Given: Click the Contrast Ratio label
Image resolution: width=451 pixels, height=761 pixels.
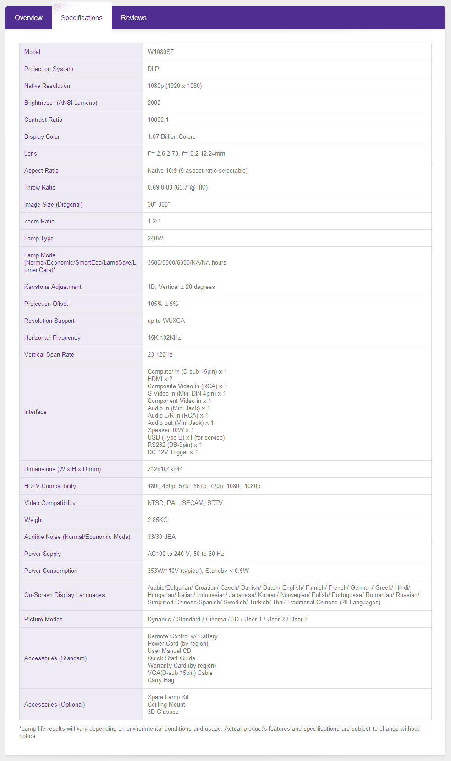Looking at the screenshot, I should (x=43, y=120).
